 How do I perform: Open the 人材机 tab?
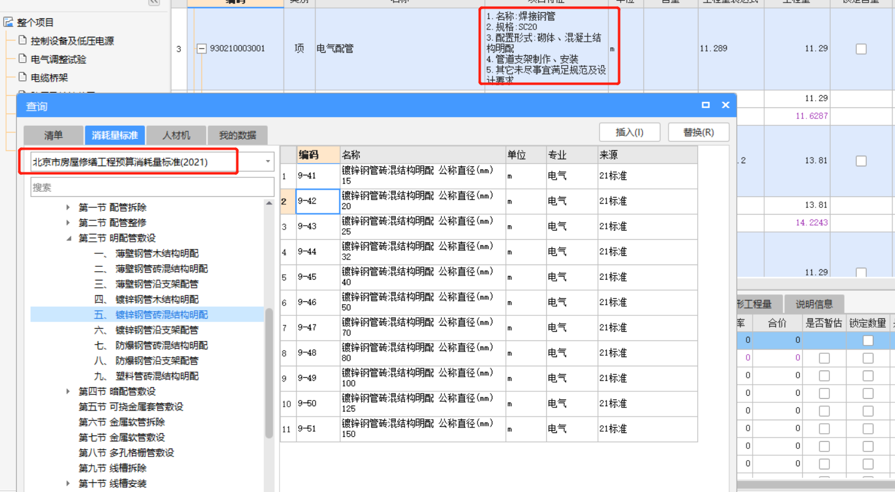[176, 135]
